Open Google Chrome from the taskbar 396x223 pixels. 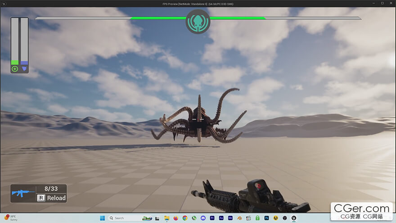[185, 218]
